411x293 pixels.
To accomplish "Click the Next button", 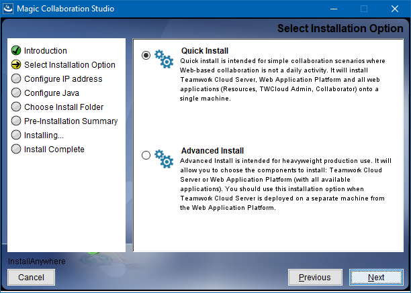I will pyautogui.click(x=376, y=277).
